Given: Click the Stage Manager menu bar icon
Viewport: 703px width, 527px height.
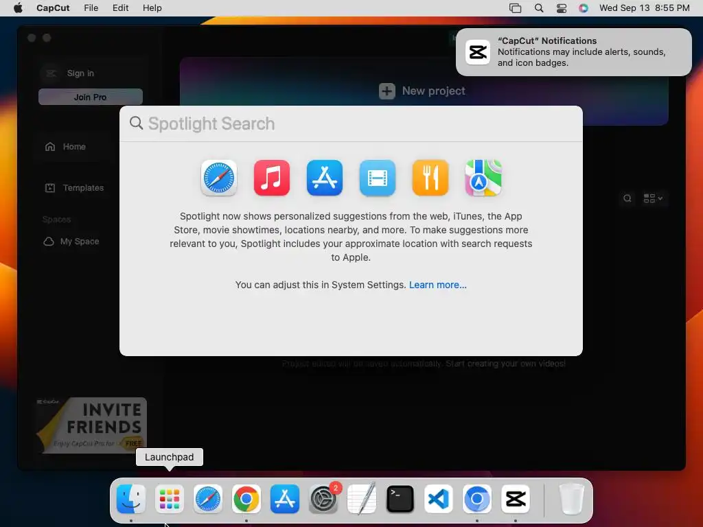Looking at the screenshot, I should (x=515, y=8).
